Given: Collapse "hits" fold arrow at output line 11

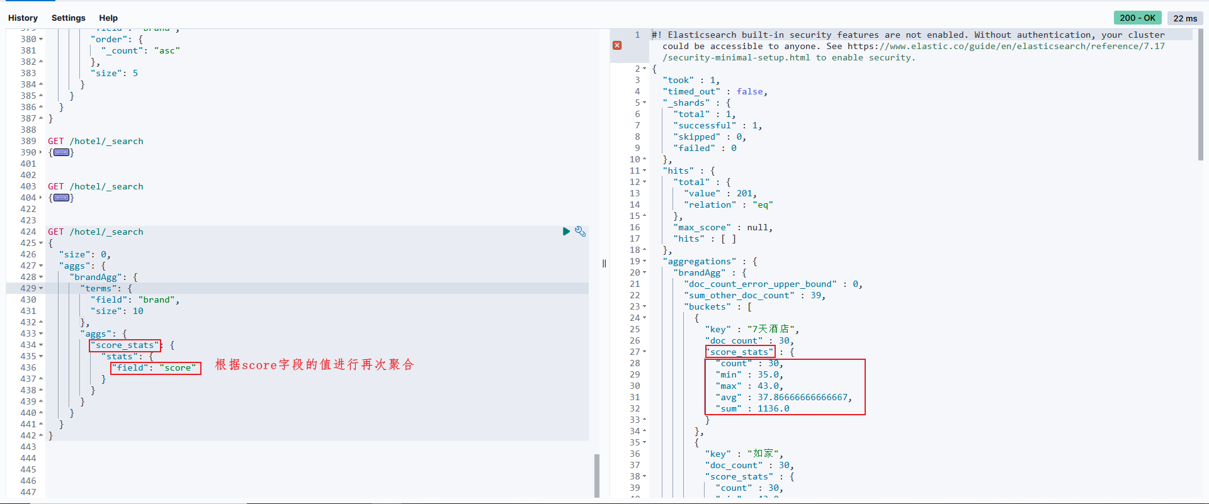Looking at the screenshot, I should (644, 171).
